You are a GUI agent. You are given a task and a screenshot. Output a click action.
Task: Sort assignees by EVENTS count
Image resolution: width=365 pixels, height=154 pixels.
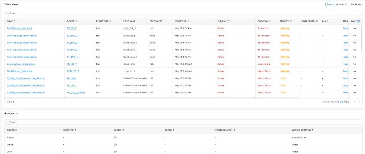point(123,130)
